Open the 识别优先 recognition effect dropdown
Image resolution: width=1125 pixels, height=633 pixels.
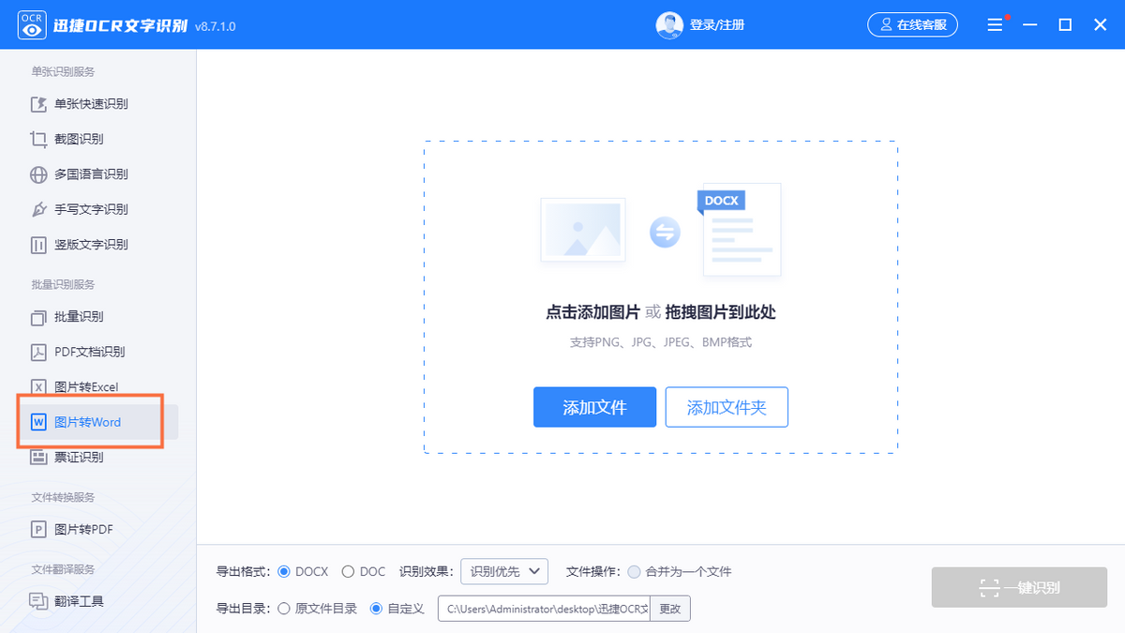(503, 571)
